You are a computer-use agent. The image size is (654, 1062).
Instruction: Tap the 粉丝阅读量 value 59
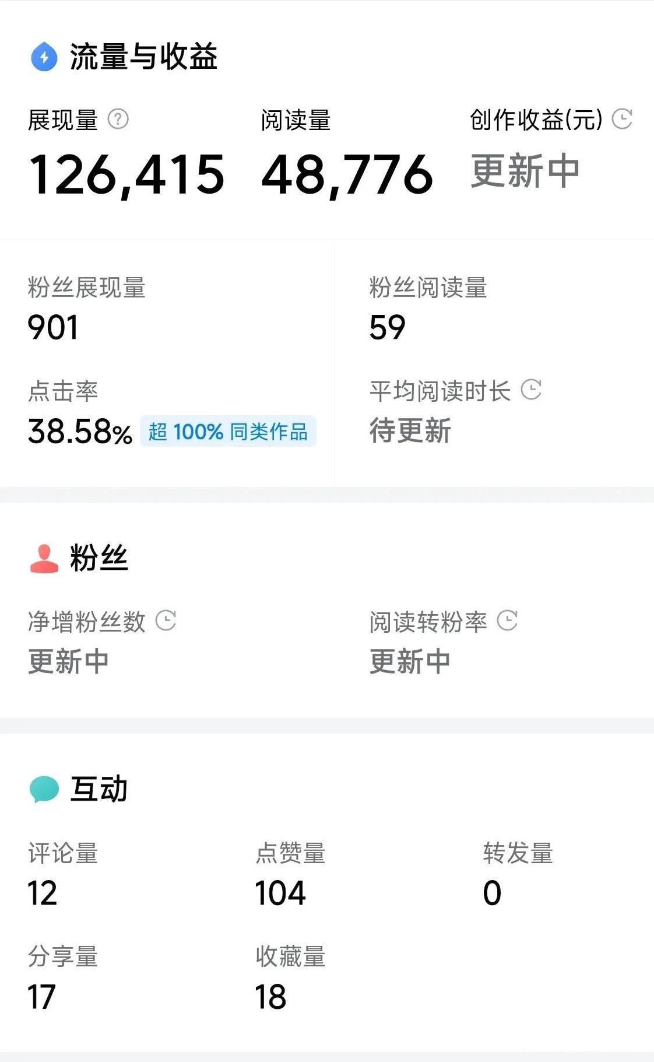[388, 327]
